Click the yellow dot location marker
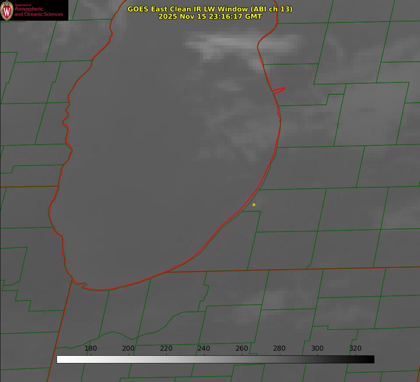 click(254, 205)
